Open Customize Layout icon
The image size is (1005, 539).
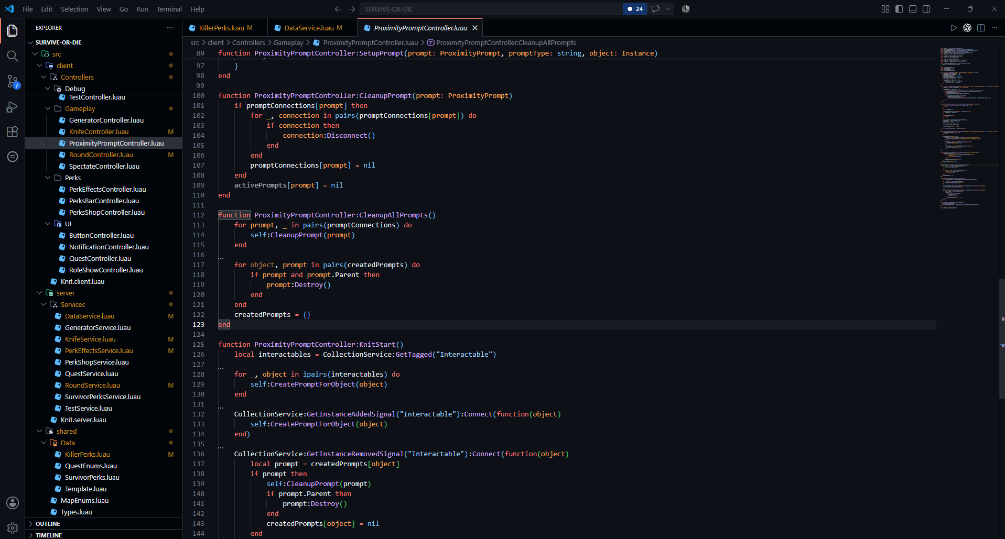885,9
